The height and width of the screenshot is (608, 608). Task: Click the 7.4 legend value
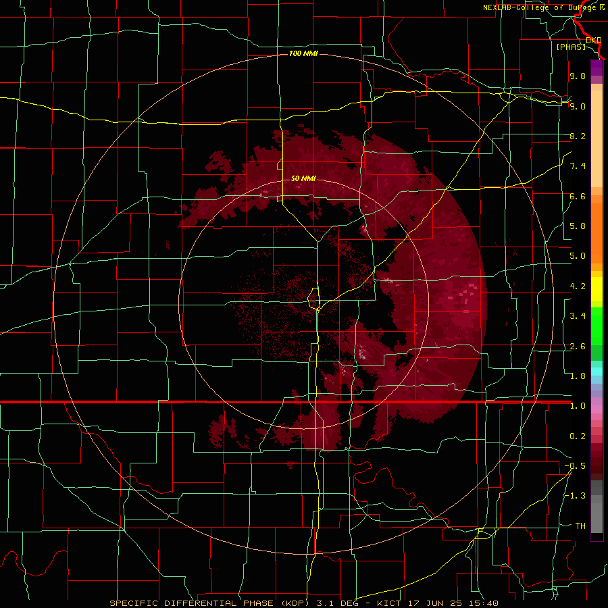[x=578, y=166]
